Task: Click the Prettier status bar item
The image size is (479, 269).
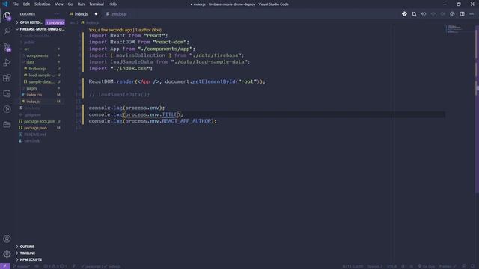Action: pyautogui.click(x=448, y=266)
